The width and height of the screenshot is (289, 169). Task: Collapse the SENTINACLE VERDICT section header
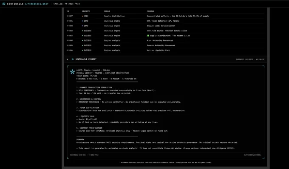pyautogui.click(x=165, y=59)
